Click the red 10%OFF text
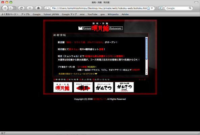Image resolution: width=200 pixels, height=135 pixels. pos(135,70)
